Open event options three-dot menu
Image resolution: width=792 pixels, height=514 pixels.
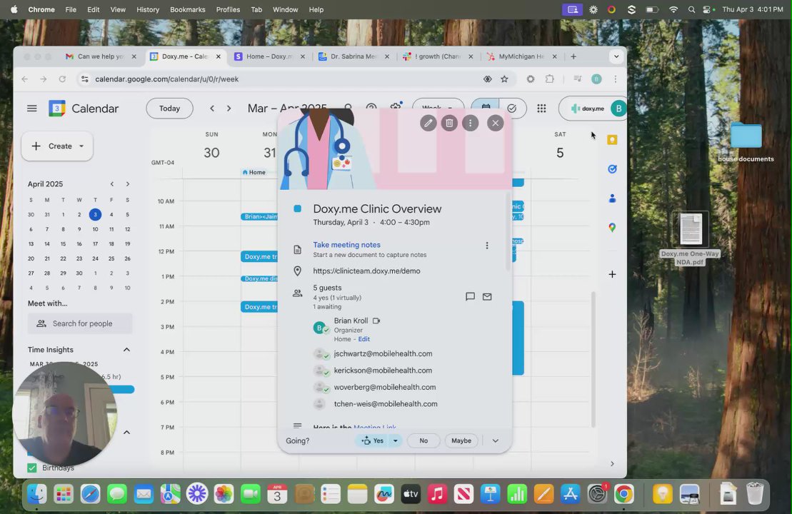click(x=470, y=123)
